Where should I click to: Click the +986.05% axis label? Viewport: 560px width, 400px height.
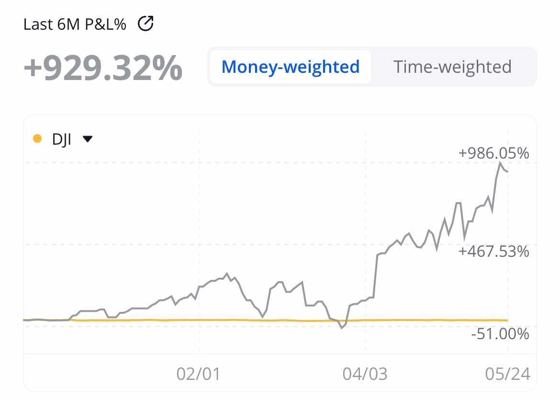493,154
